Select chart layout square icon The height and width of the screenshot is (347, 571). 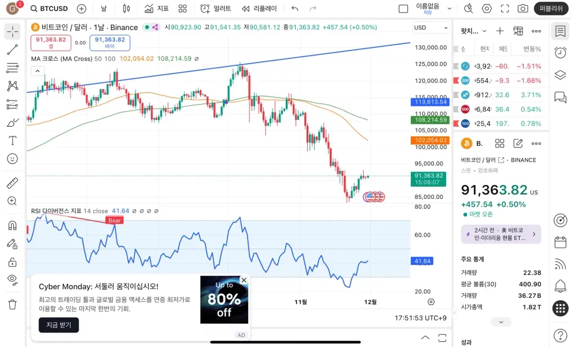(x=403, y=8)
